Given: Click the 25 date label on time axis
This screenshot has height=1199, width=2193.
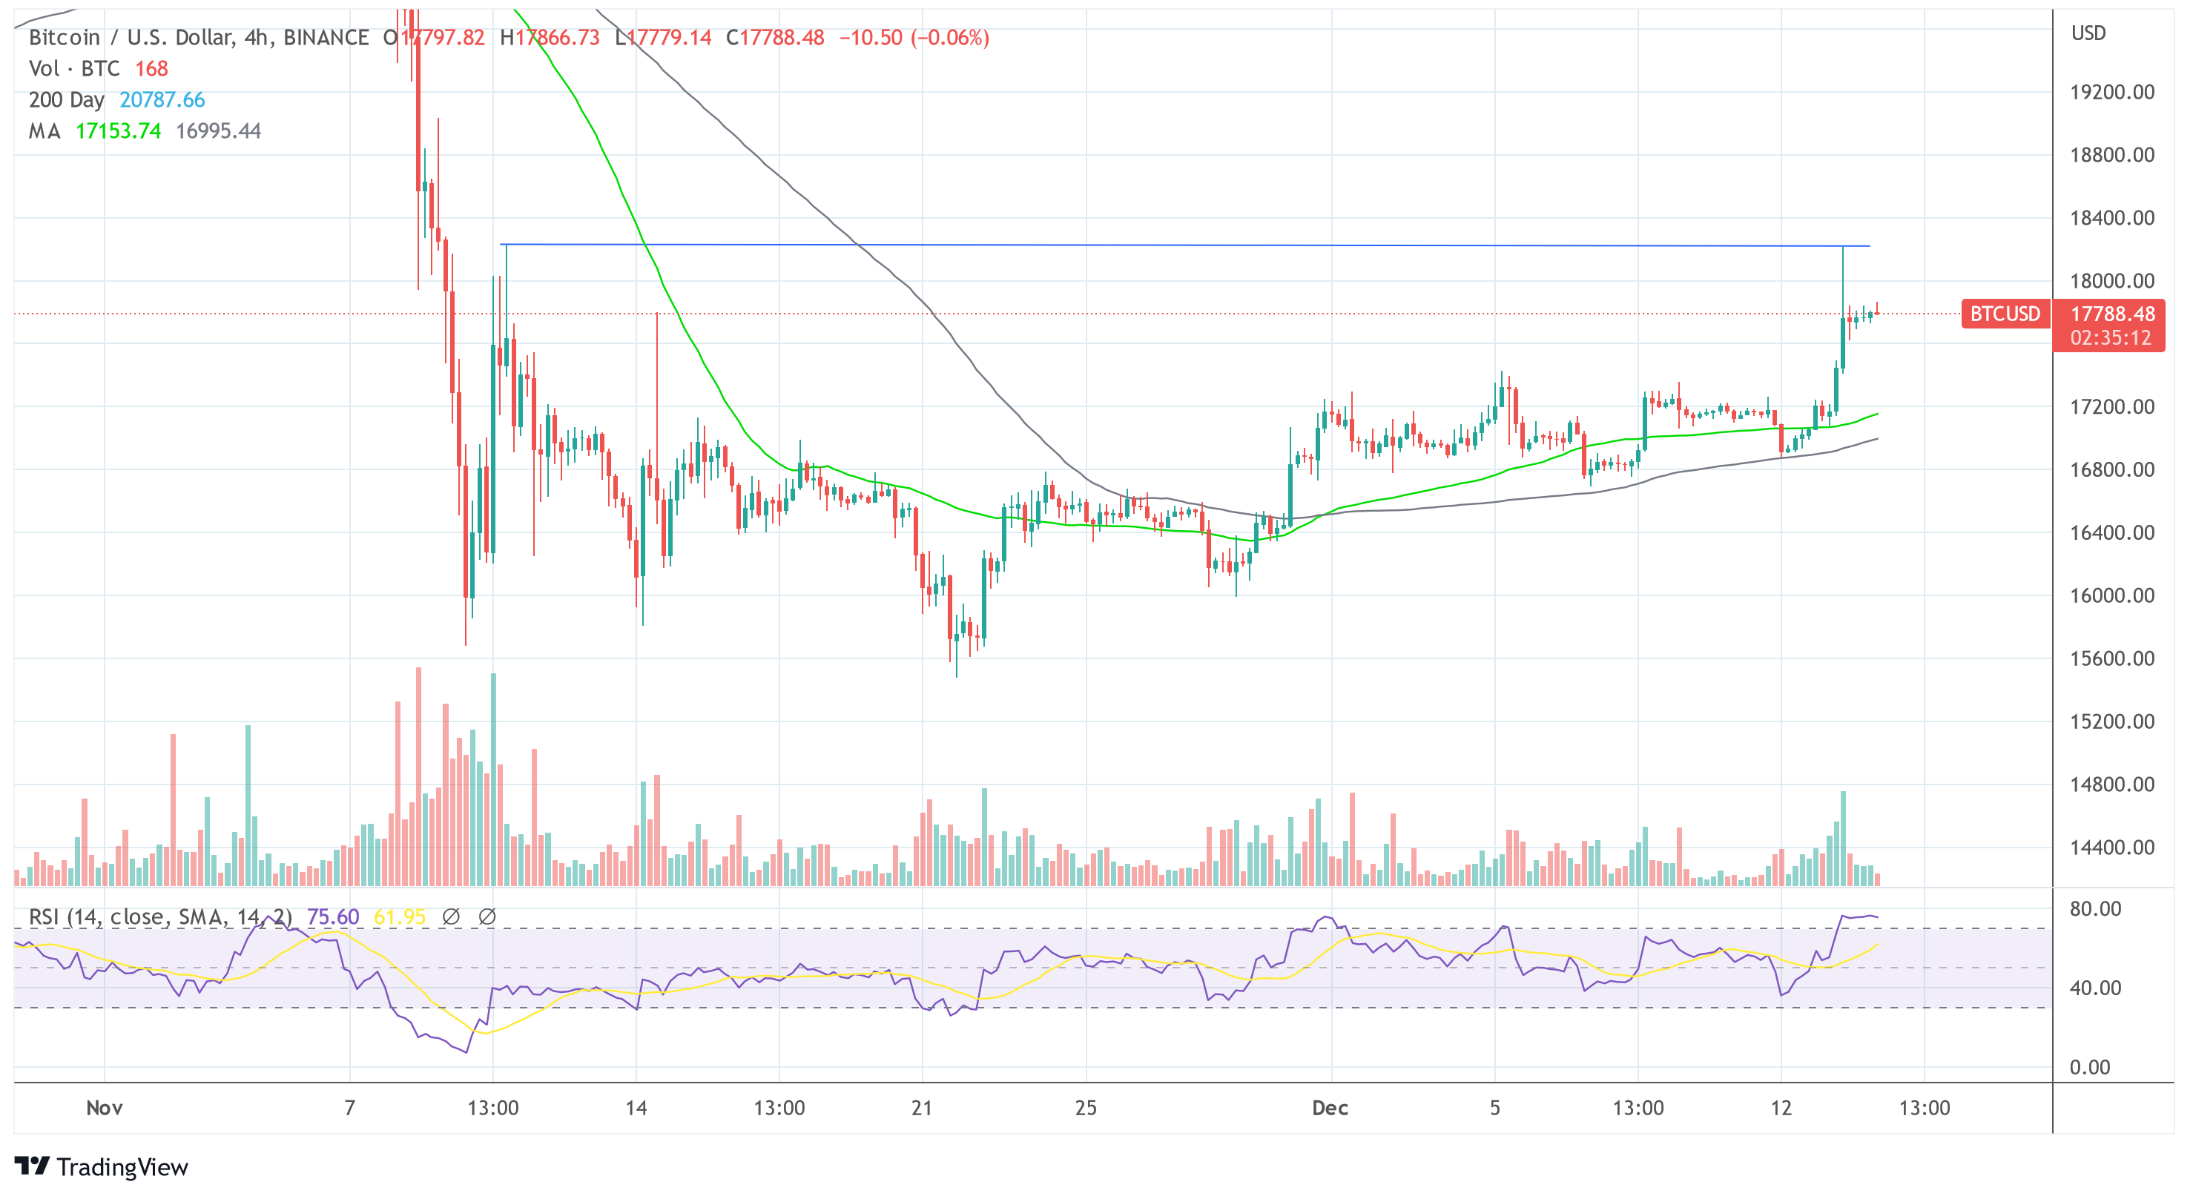Looking at the screenshot, I should click(x=1086, y=1108).
